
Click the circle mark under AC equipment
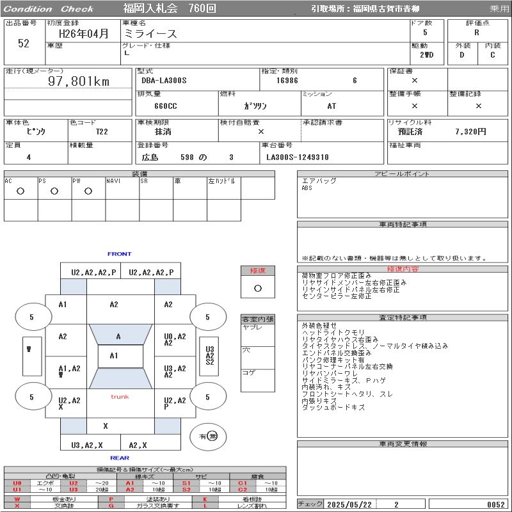[20, 191]
